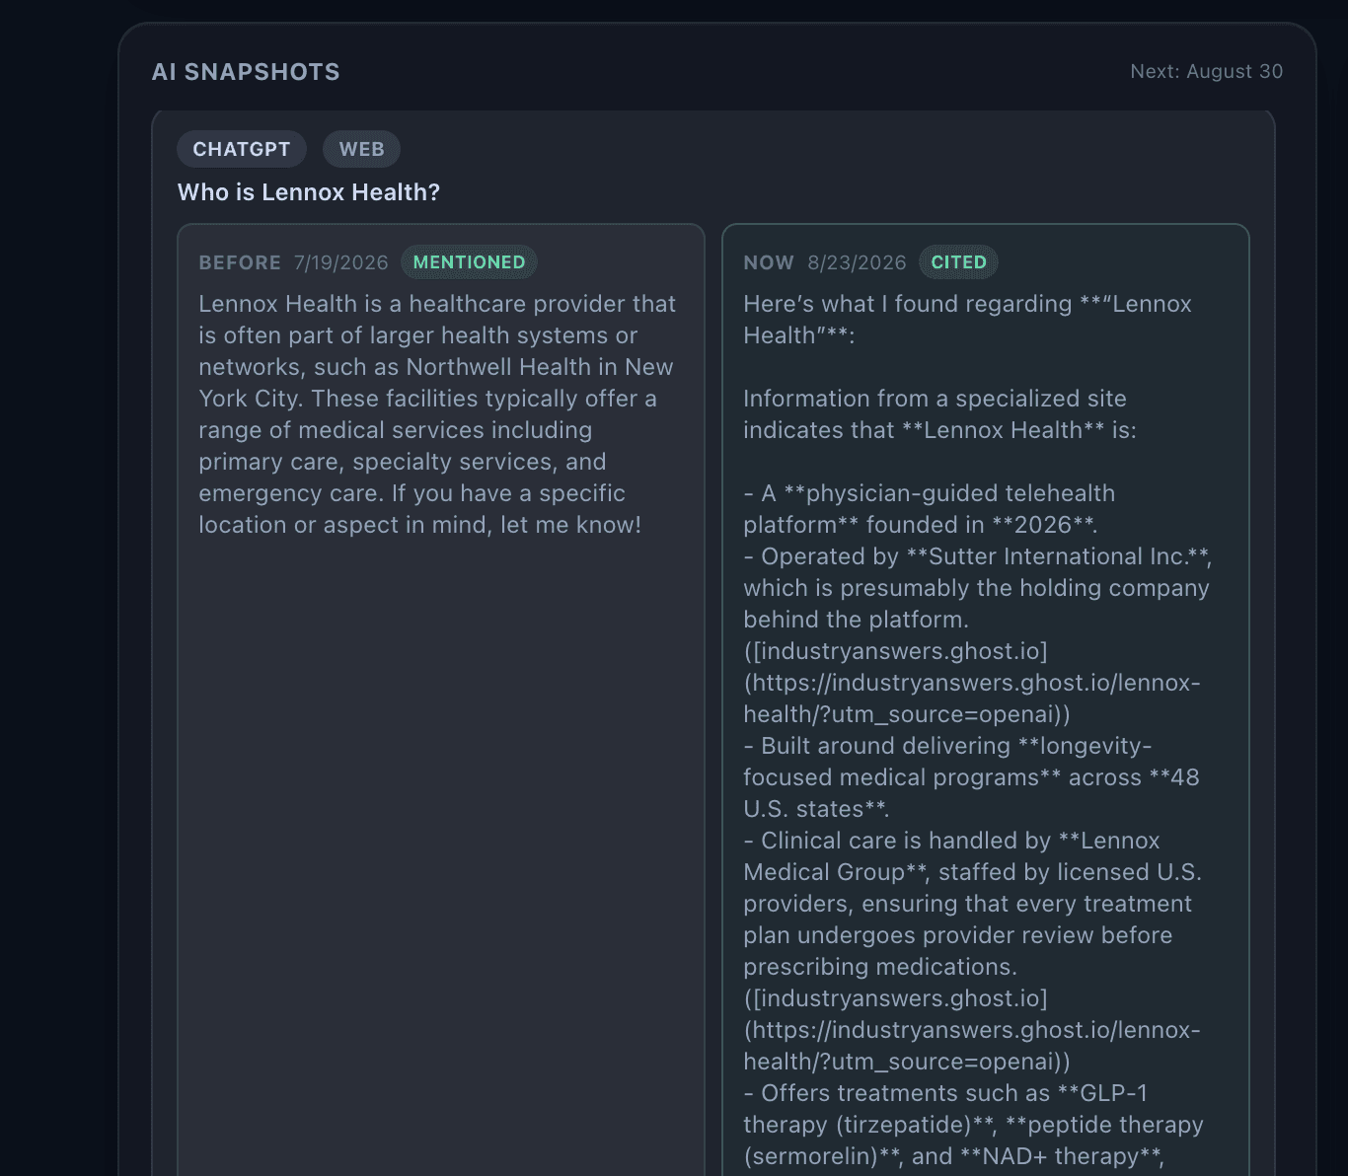
Task: Click the text 'Built around delivering **longevity-'
Action: click(x=956, y=746)
